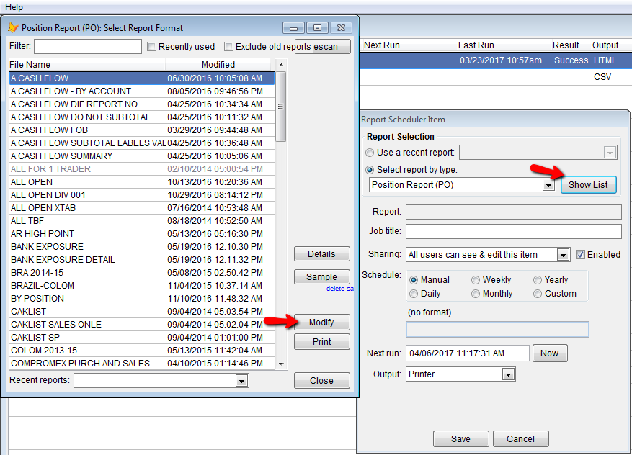Sort by the File Name column header
This screenshot has width=632, height=455.
coord(87,64)
